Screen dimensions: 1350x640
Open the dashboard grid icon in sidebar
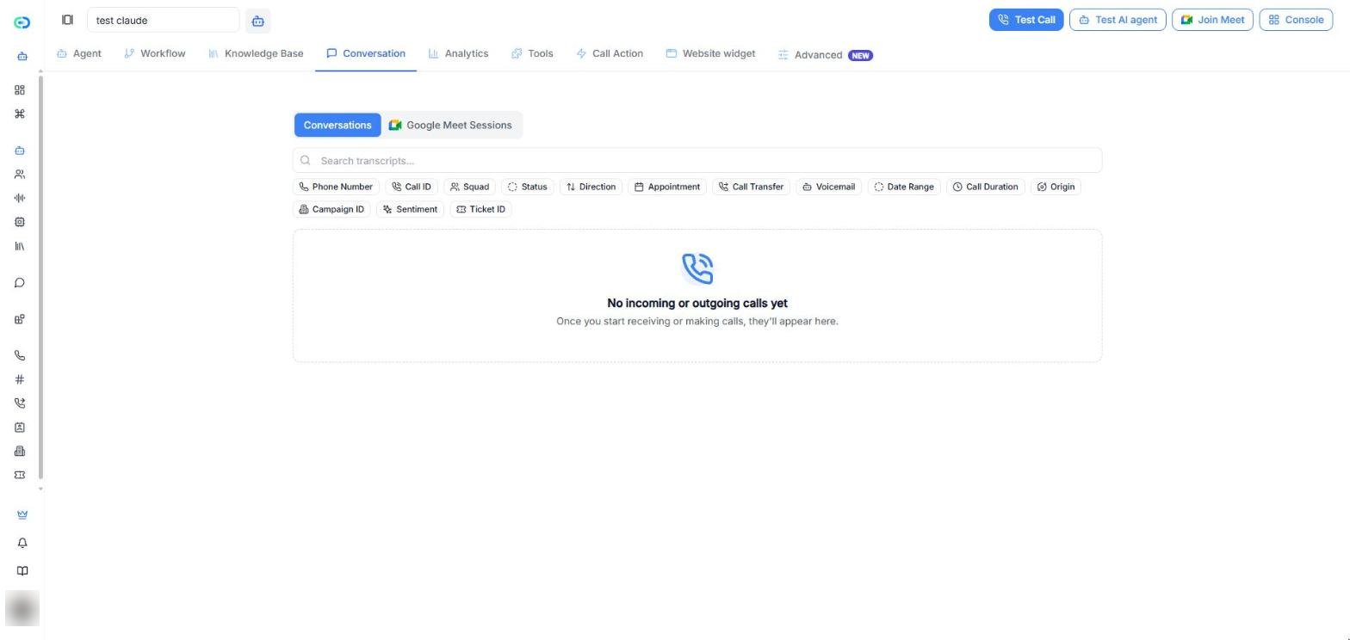pos(20,90)
